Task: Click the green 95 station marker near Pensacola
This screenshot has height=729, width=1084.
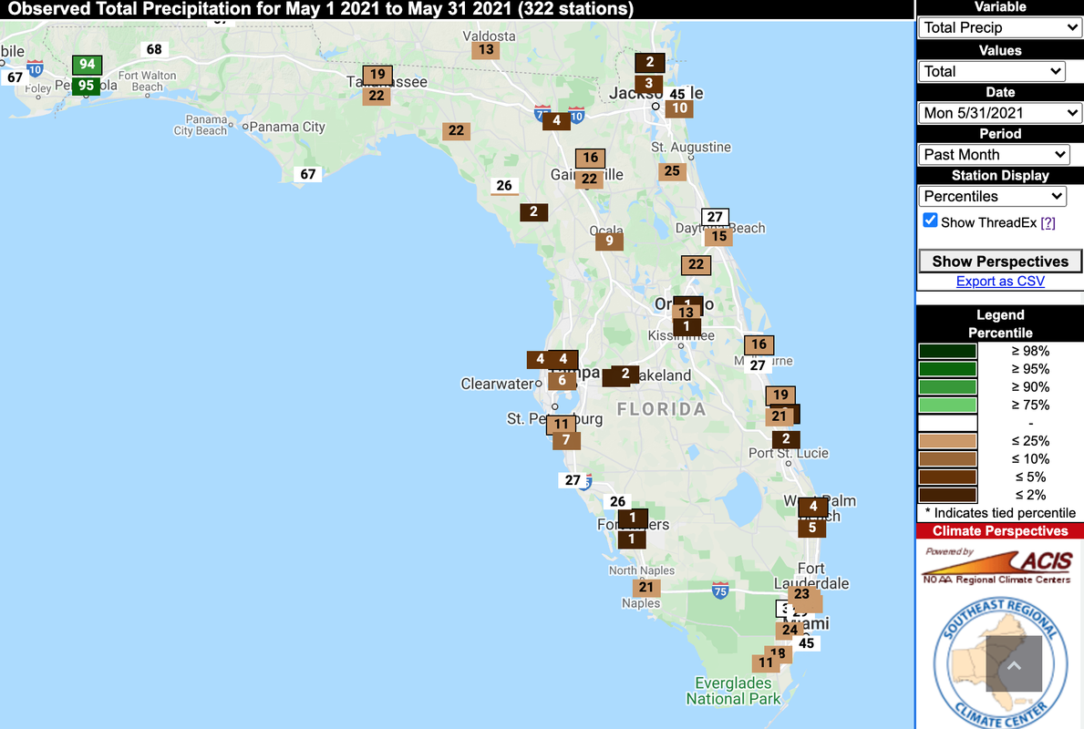Action: 86,86
